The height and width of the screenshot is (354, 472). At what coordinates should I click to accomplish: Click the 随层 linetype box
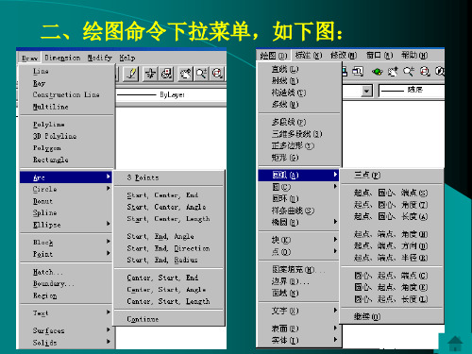coord(412,91)
